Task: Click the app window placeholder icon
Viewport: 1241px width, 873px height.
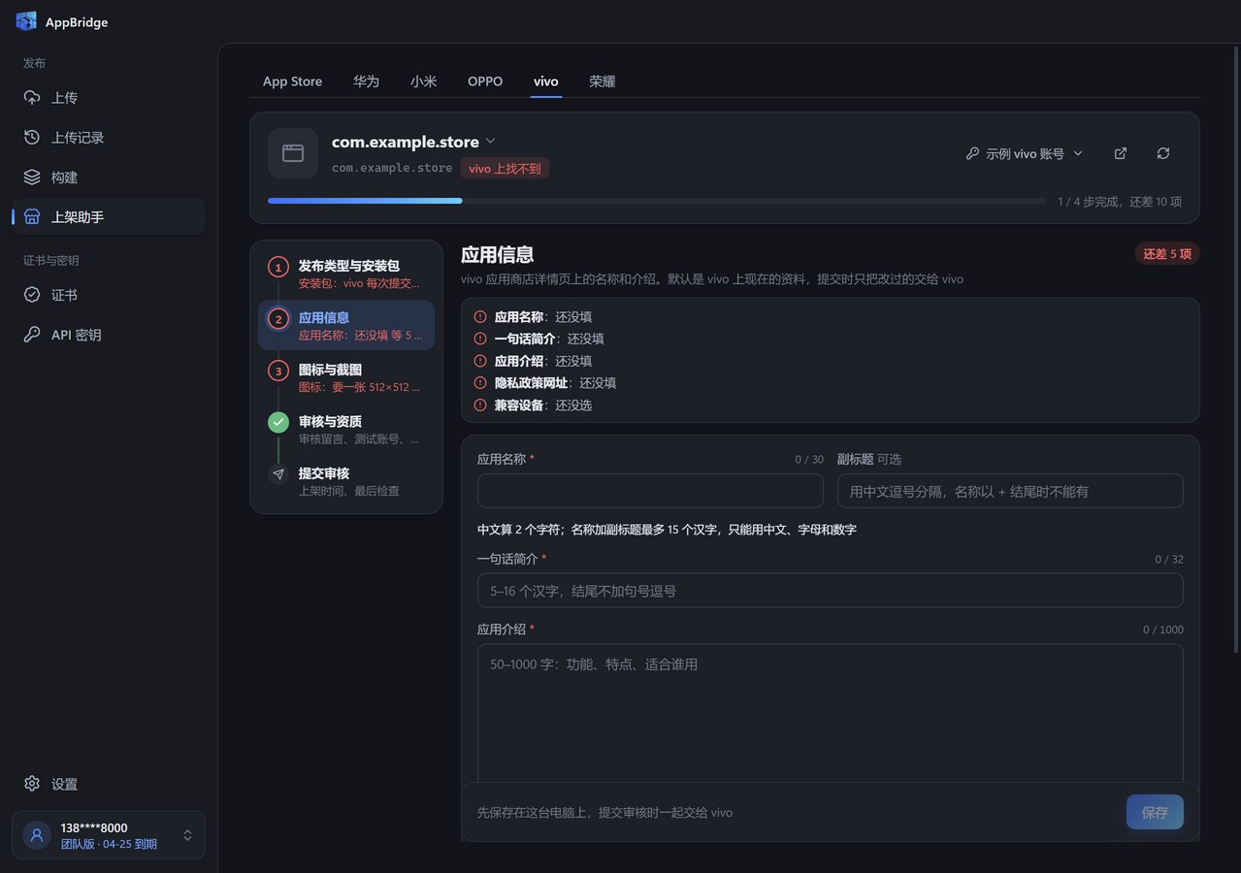Action: pos(293,153)
